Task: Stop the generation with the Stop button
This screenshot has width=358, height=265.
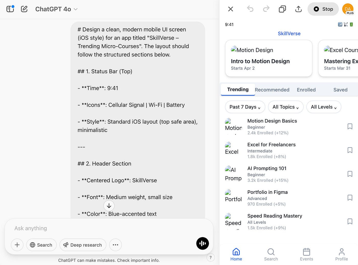Action: click(323, 9)
